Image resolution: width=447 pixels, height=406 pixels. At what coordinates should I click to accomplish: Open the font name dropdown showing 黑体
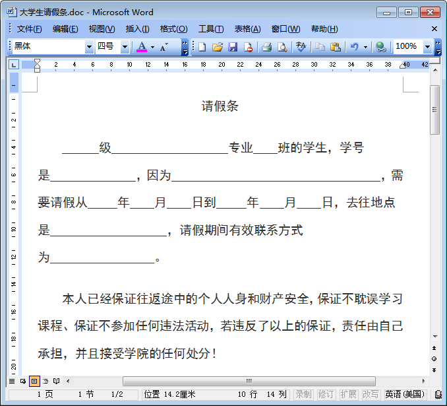pos(89,46)
